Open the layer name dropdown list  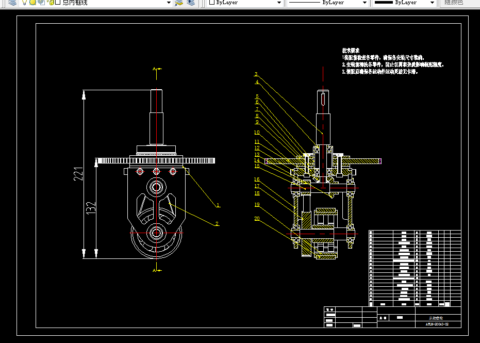pyautogui.click(x=169, y=3)
